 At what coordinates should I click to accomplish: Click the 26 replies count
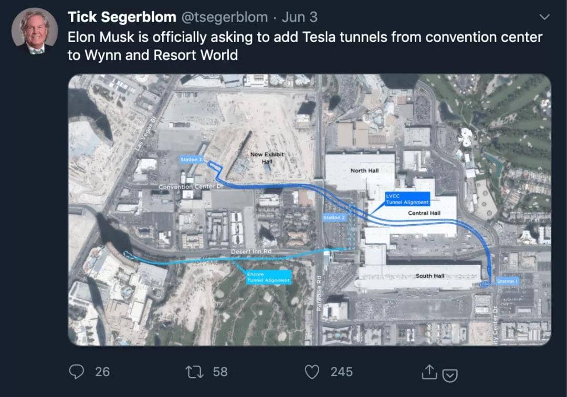coord(102,372)
